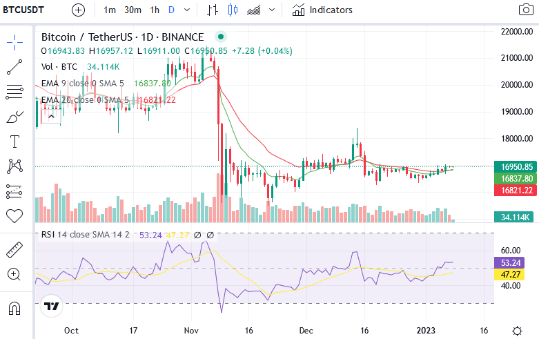539x339 pixels.
Task: Open the Indicators menu
Action: [x=322, y=10]
